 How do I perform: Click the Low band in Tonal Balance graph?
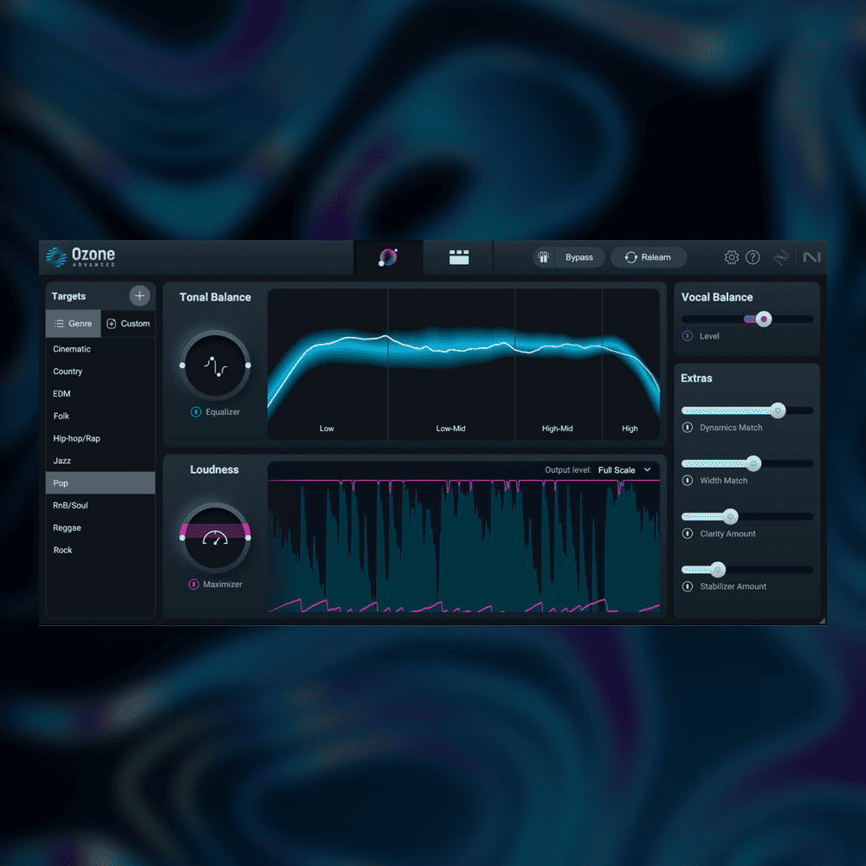click(327, 365)
